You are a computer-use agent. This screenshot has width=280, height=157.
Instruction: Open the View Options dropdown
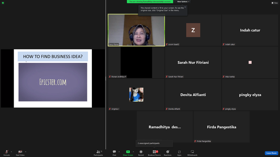pyautogui.click(x=183, y=2)
